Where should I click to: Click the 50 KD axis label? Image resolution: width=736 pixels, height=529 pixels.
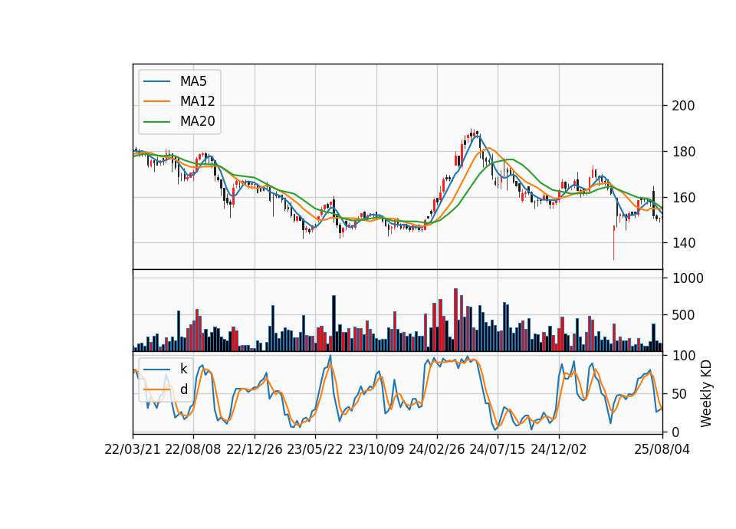tap(680, 394)
